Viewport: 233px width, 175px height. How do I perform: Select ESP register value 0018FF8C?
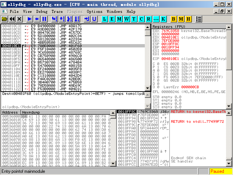point(170,44)
